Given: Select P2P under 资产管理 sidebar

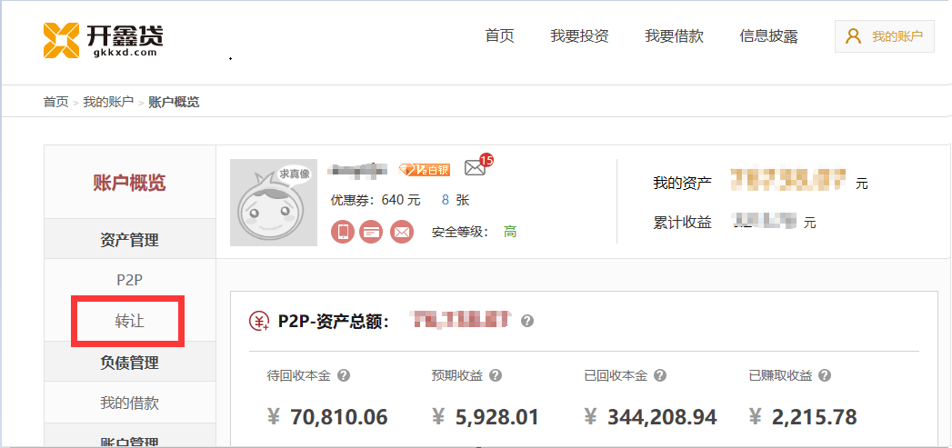Looking at the screenshot, I should [x=129, y=280].
